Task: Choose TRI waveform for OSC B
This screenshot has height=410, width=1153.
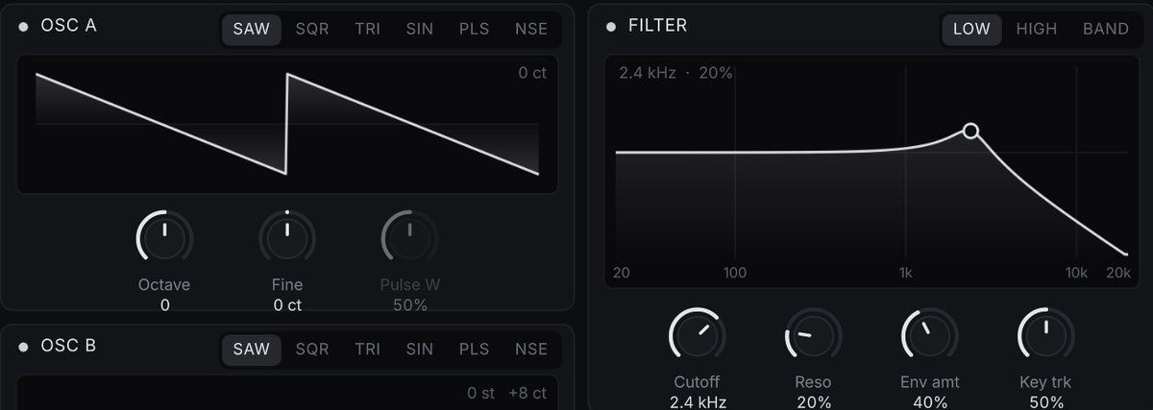Action: [x=367, y=350]
